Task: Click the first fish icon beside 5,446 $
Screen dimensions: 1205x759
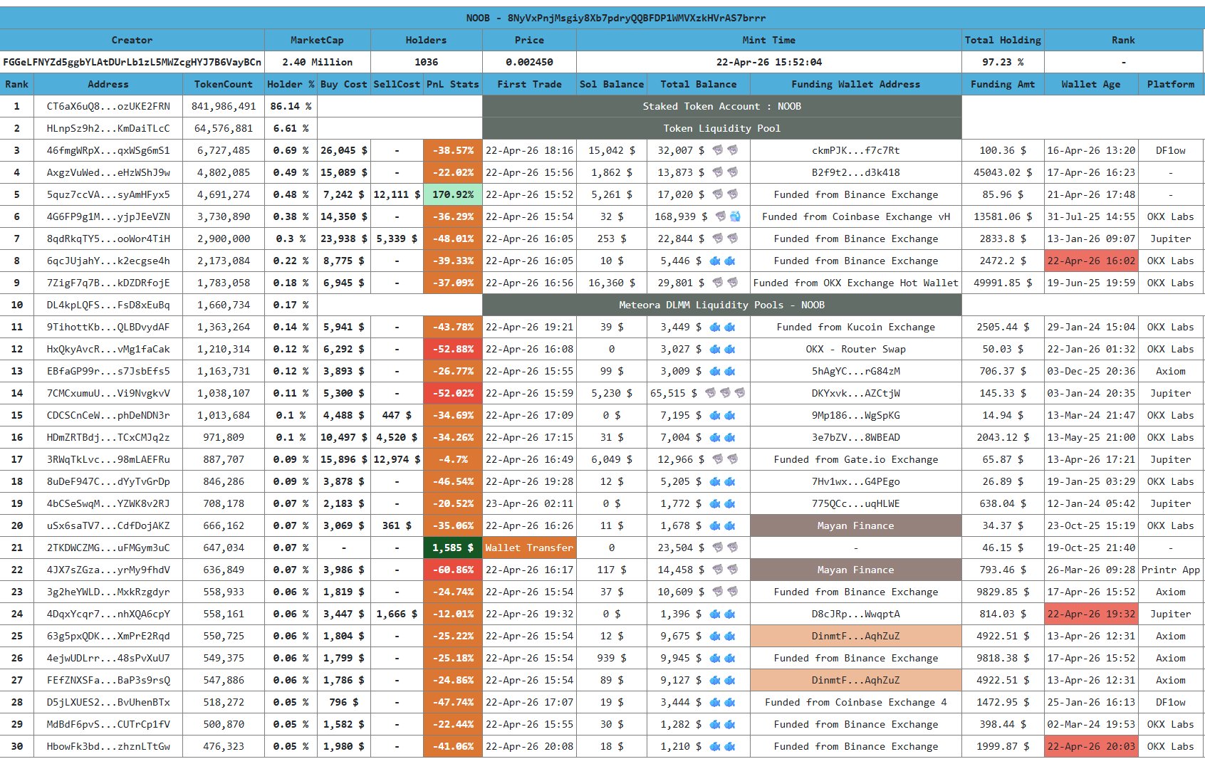Action: click(715, 261)
